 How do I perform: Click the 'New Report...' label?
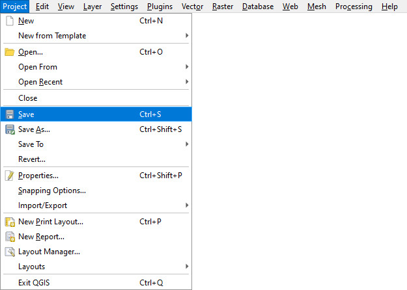click(x=41, y=237)
